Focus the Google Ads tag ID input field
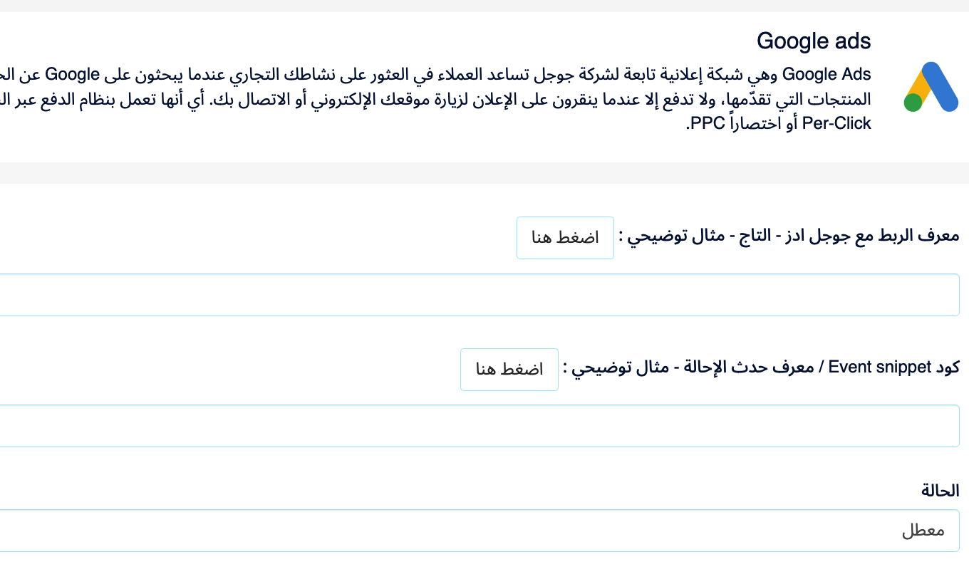The width and height of the screenshot is (969, 584). tap(479, 295)
